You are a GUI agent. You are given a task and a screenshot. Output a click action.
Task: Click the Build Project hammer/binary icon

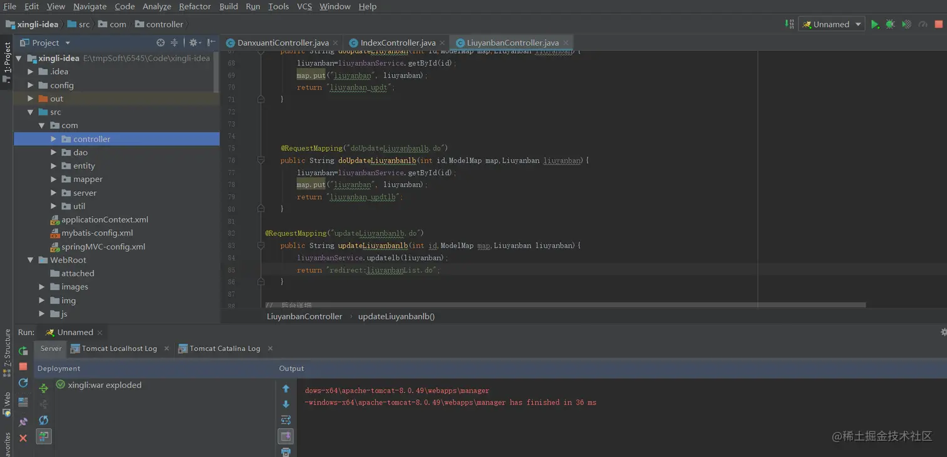tap(789, 24)
